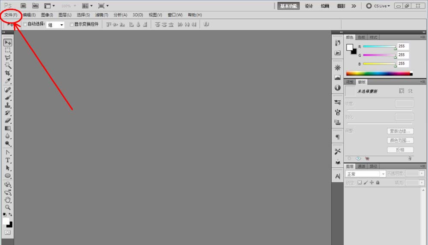Open the 组 auto-select dropdown
This screenshot has height=245, width=428.
point(55,25)
